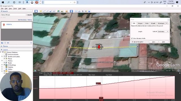Toggle the Announcements layer checkbox

(x=4, y=54)
